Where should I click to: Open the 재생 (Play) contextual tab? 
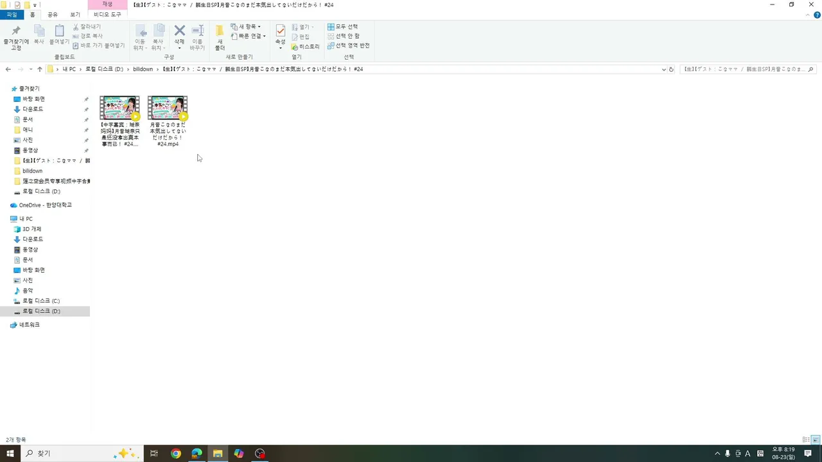coord(107,4)
